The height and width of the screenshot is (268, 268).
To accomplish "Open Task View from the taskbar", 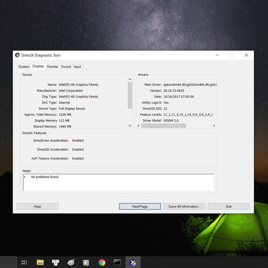I will click(x=24, y=262).
